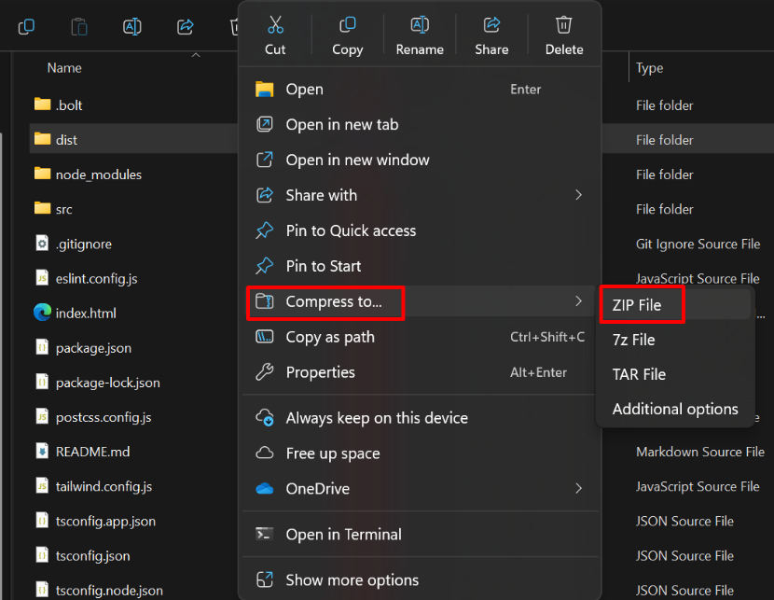Click the Delete trash icon
This screenshot has height=600, width=774.
click(563, 25)
